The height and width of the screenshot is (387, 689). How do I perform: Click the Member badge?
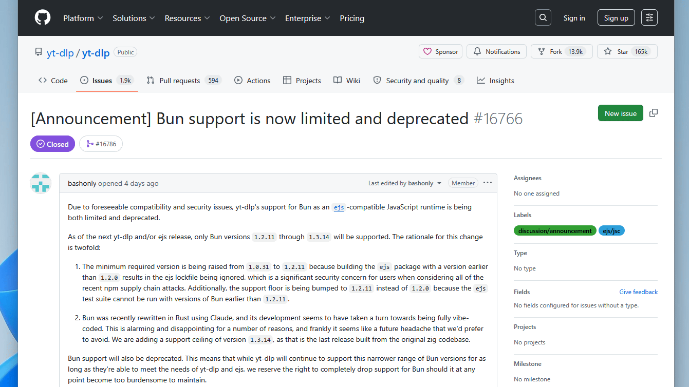[x=463, y=183]
